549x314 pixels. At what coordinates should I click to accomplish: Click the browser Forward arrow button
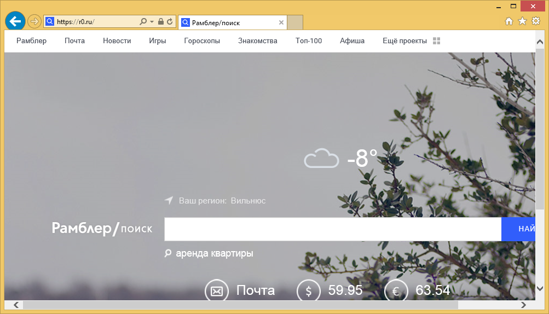(34, 21)
